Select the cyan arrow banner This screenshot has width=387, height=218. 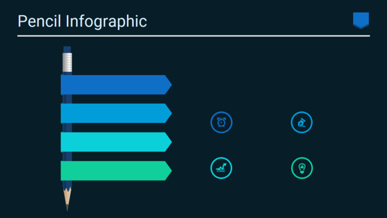116,142
